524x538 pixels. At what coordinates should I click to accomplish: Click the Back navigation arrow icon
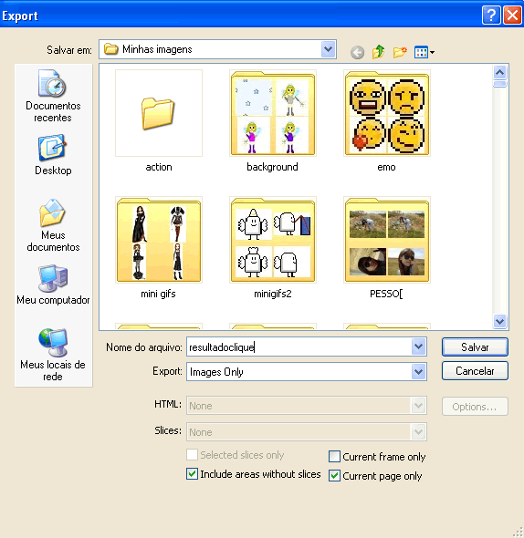(357, 53)
